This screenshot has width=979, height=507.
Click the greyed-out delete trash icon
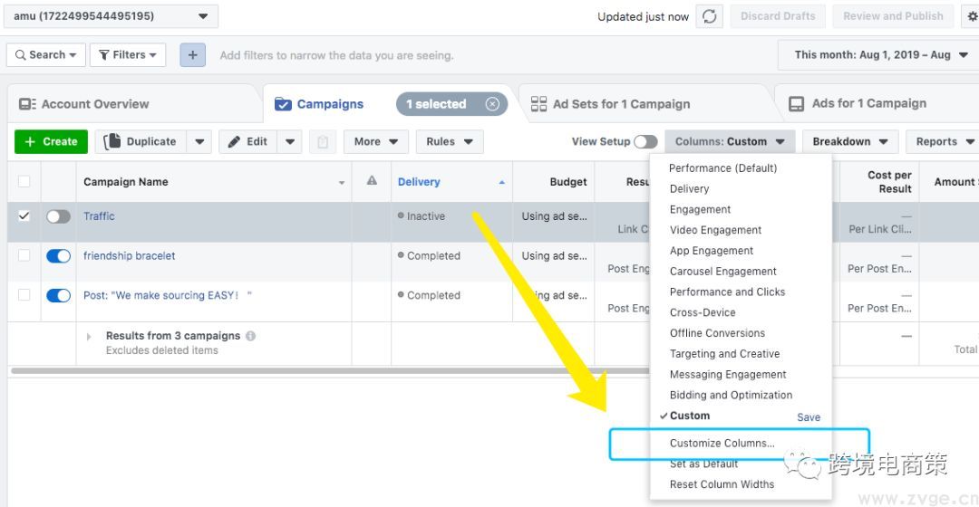[x=322, y=142]
